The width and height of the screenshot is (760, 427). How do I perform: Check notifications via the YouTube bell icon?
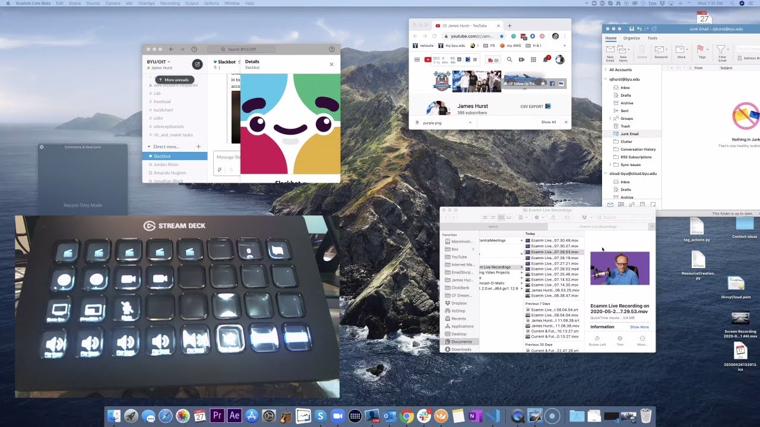(x=544, y=59)
